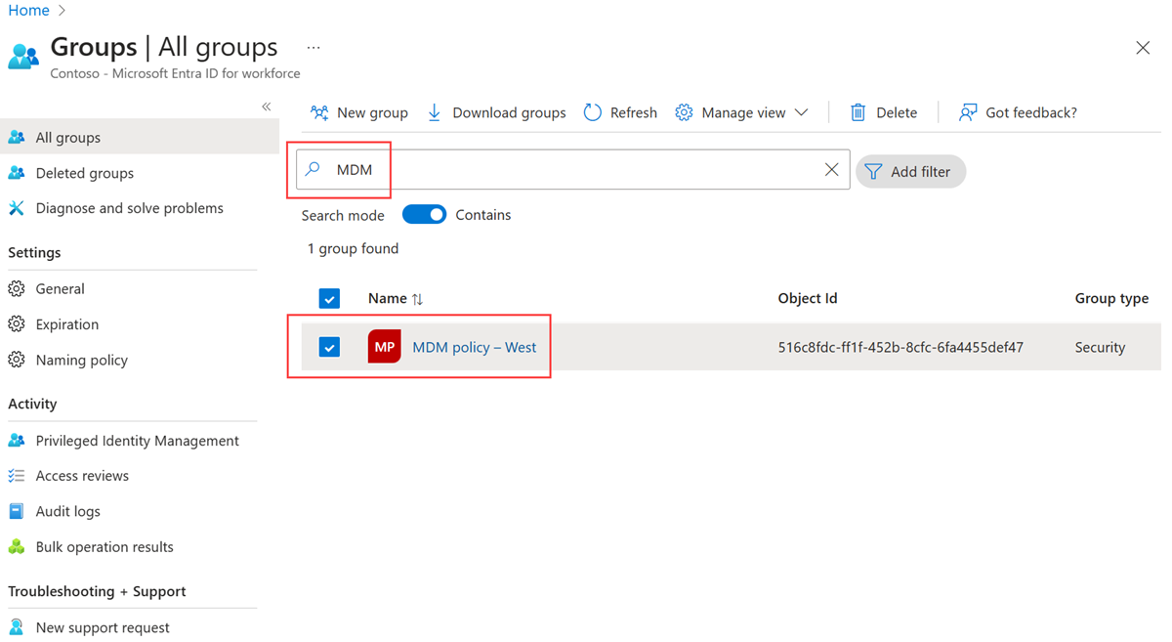
Task: Click the Group type column header
Action: coord(1111,298)
